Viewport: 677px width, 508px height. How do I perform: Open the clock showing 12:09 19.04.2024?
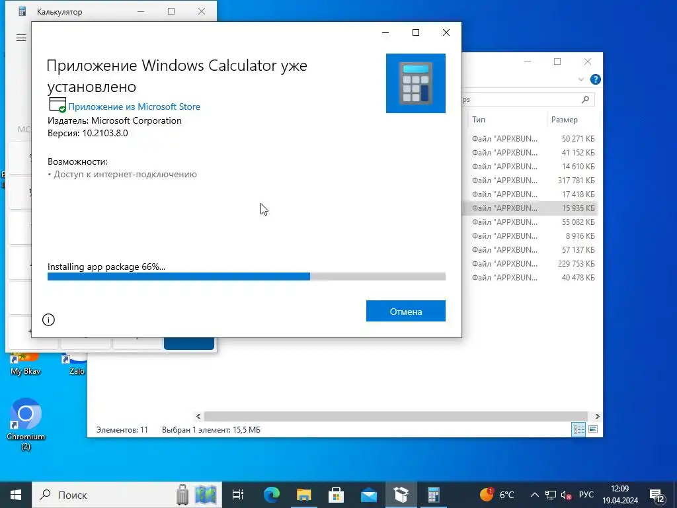pos(620,495)
